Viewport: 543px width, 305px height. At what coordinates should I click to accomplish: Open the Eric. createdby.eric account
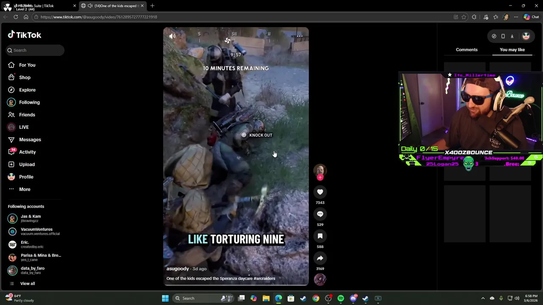[34, 244]
